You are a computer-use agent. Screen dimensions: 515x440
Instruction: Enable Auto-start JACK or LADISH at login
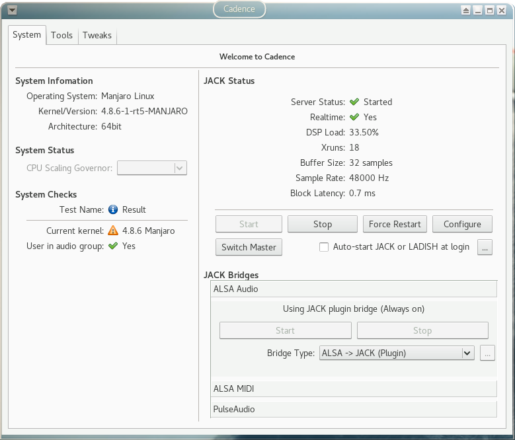pyautogui.click(x=324, y=247)
